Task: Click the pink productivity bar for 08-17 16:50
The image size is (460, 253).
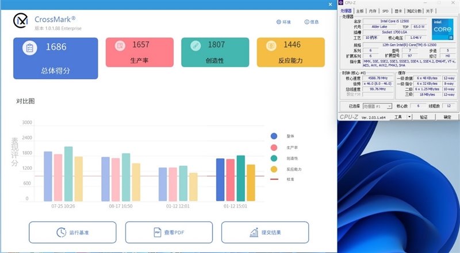Action: (116, 180)
